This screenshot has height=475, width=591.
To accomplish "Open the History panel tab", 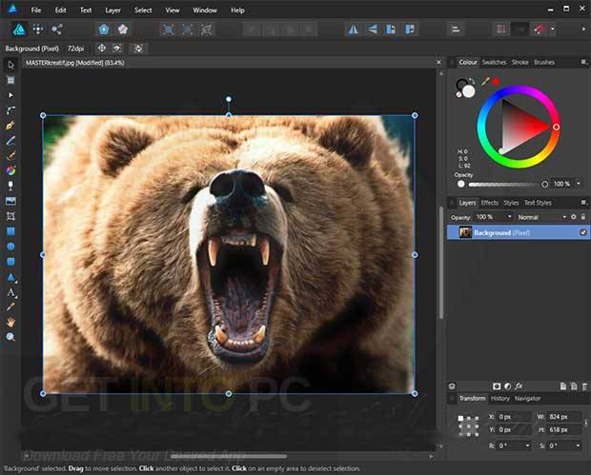I will pos(499,399).
